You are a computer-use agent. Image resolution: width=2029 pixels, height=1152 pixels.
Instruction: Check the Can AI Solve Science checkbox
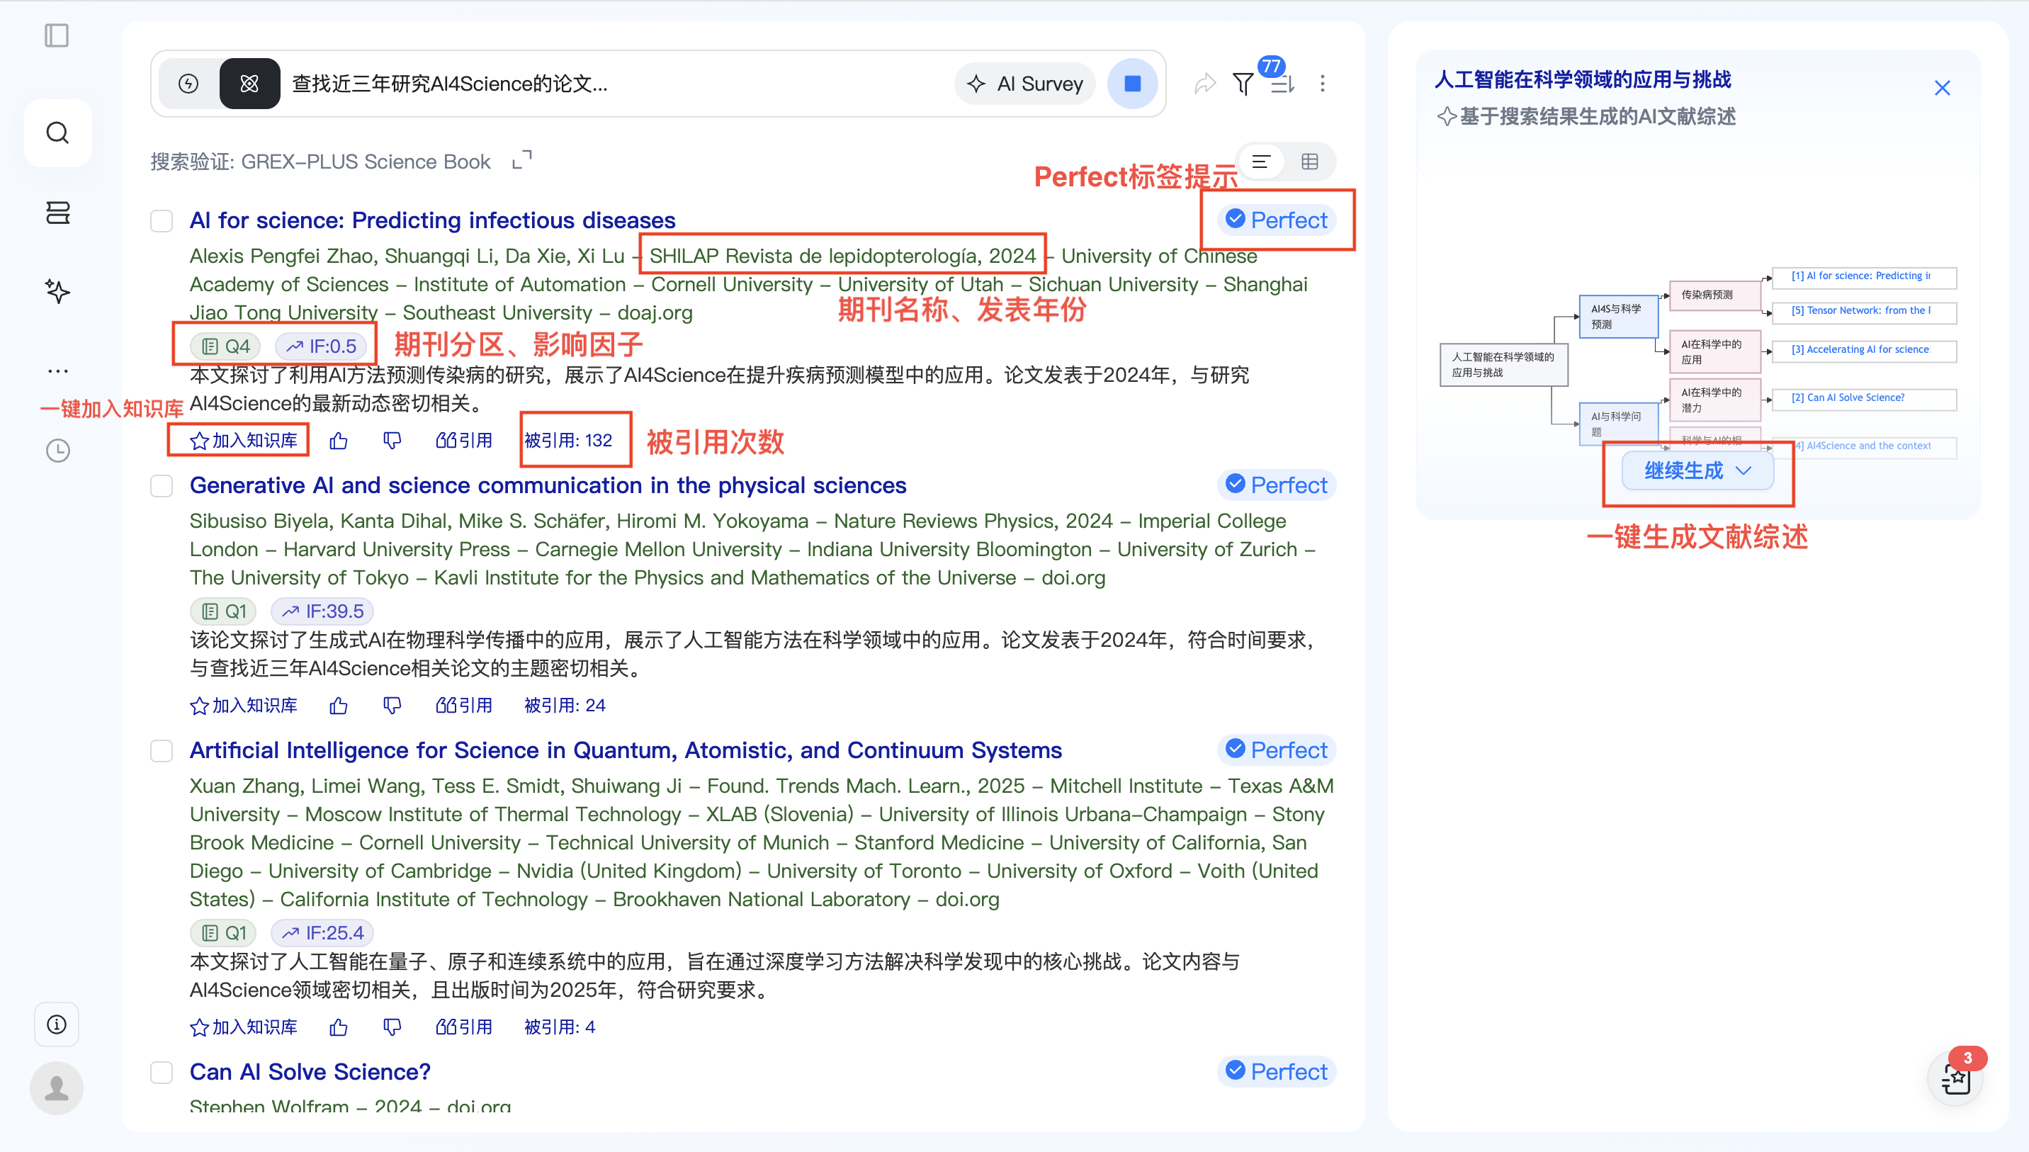coord(162,1072)
